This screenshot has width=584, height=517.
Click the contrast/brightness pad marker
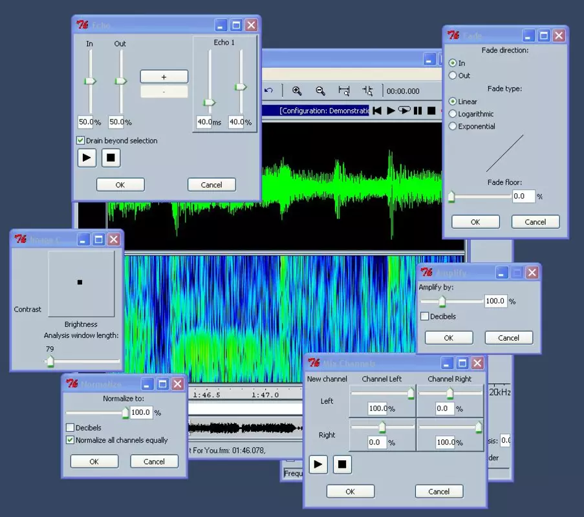point(80,282)
